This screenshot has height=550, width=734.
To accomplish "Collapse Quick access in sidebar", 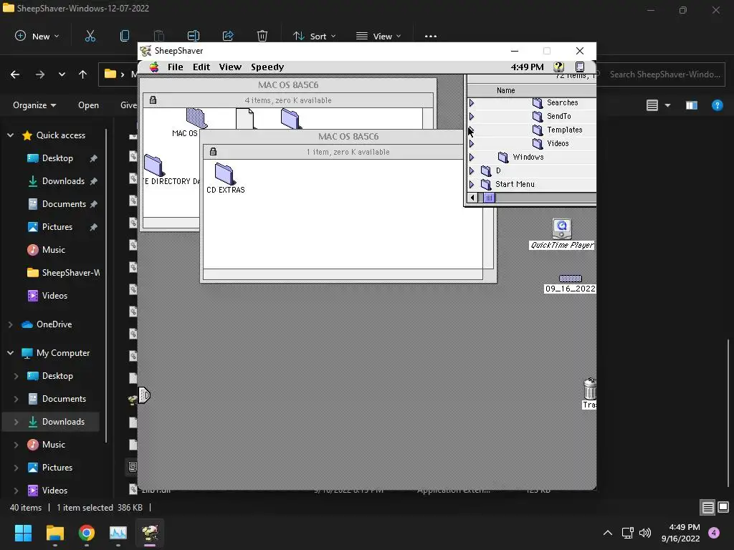I will 10,135.
